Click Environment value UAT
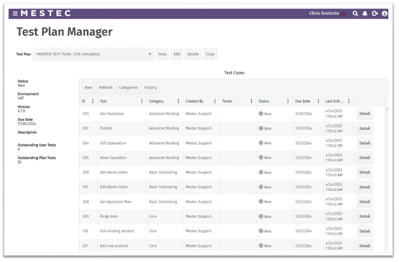Viewport: 399px width, 262px height. point(21,98)
